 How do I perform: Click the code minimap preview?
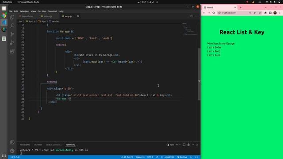click(x=190, y=29)
